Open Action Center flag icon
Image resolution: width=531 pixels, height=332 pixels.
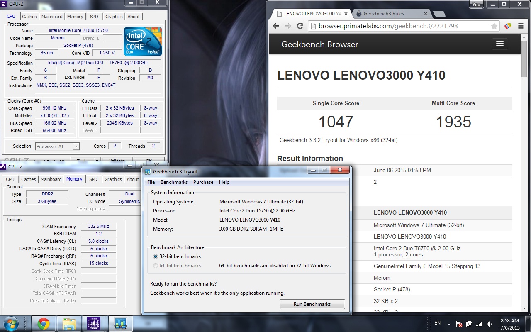tap(459, 324)
